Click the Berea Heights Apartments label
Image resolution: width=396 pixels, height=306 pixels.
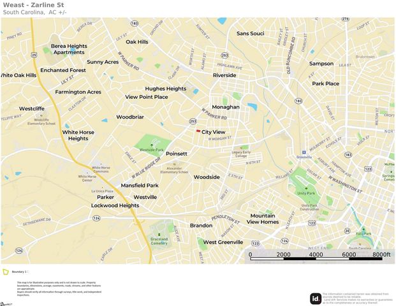pyautogui.click(x=69, y=49)
